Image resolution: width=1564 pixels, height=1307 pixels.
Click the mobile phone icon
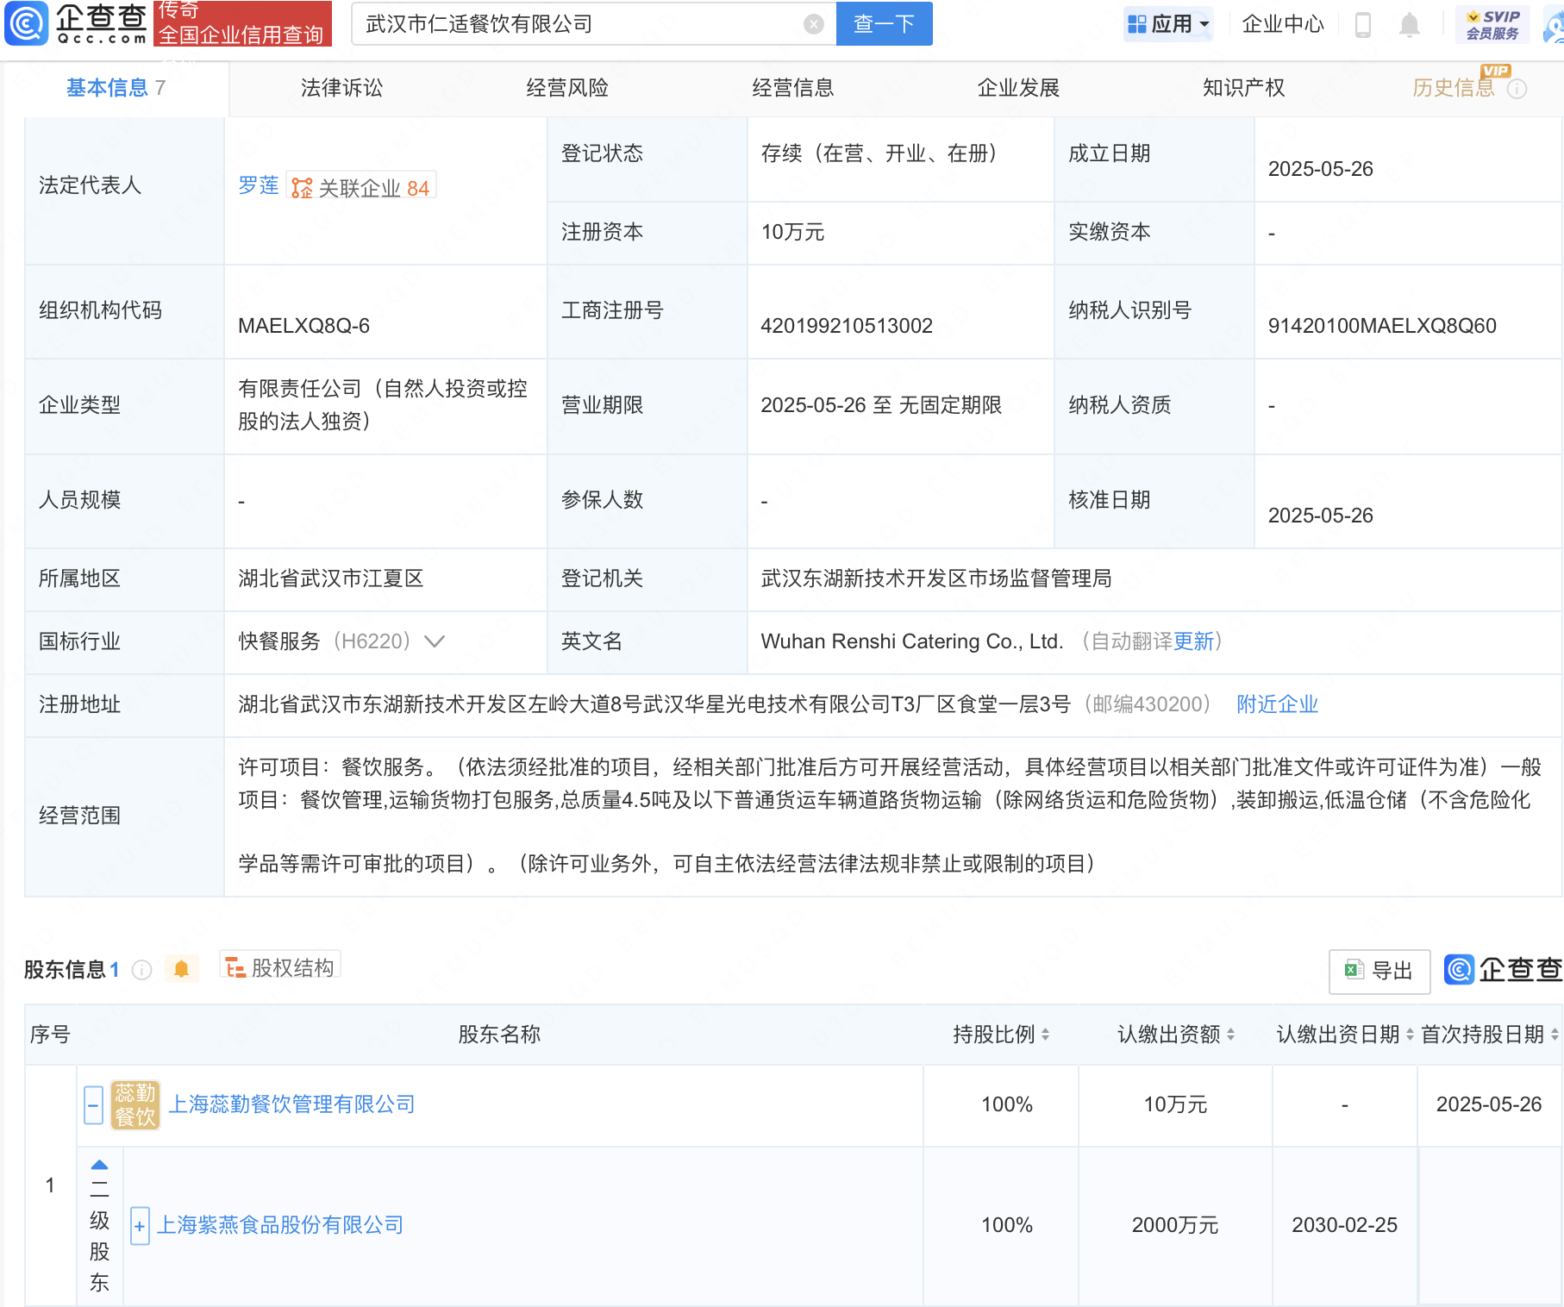point(1363,25)
